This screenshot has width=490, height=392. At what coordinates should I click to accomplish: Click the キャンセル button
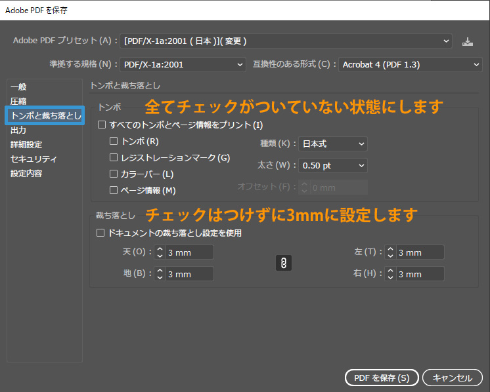[452, 378]
